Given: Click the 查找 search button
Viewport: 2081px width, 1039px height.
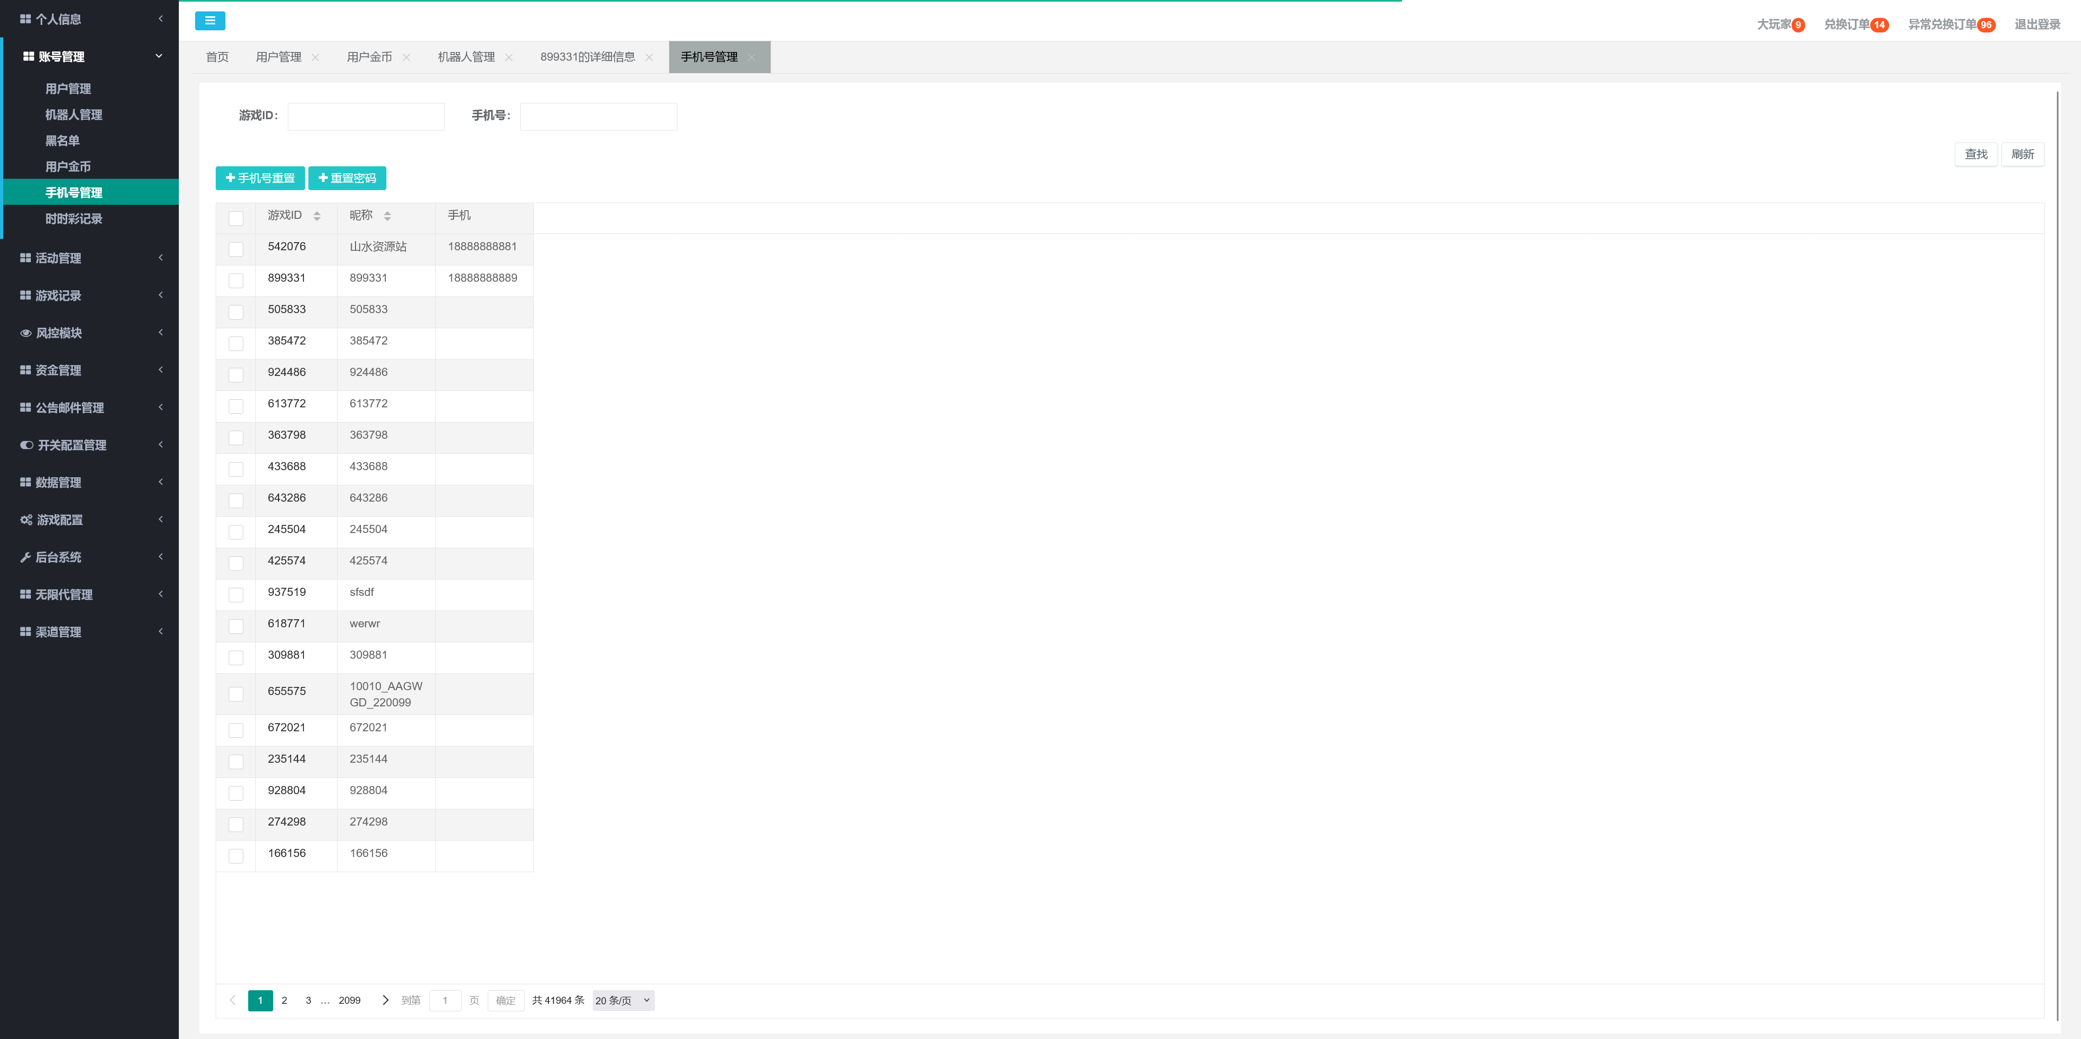Looking at the screenshot, I should pos(1976,154).
